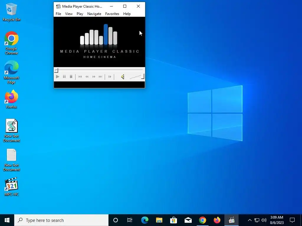Click the MPC-HC taskbar icon
The width and height of the screenshot is (302, 226).
coord(231,220)
